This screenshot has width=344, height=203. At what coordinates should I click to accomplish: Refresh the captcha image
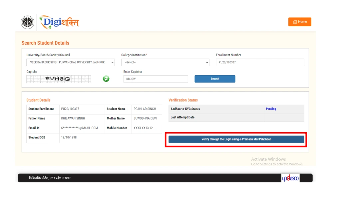106,79
